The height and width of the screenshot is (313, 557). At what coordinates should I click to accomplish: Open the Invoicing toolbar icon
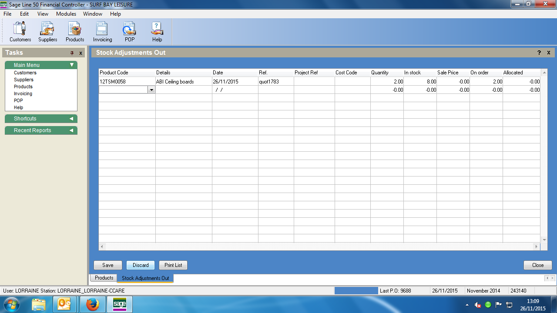[x=102, y=32]
